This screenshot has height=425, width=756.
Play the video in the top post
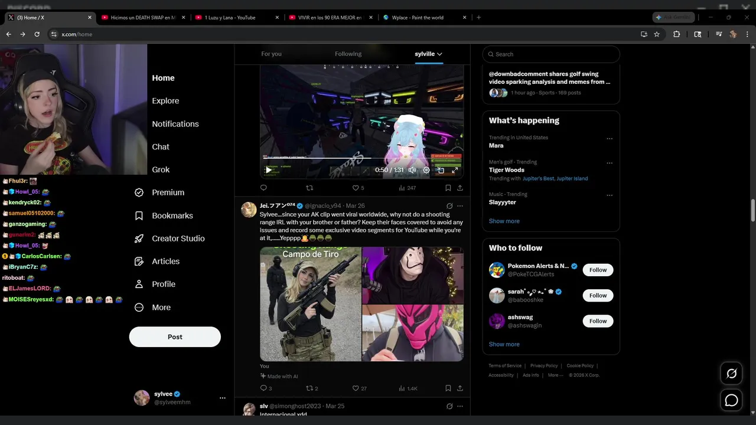coord(268,170)
